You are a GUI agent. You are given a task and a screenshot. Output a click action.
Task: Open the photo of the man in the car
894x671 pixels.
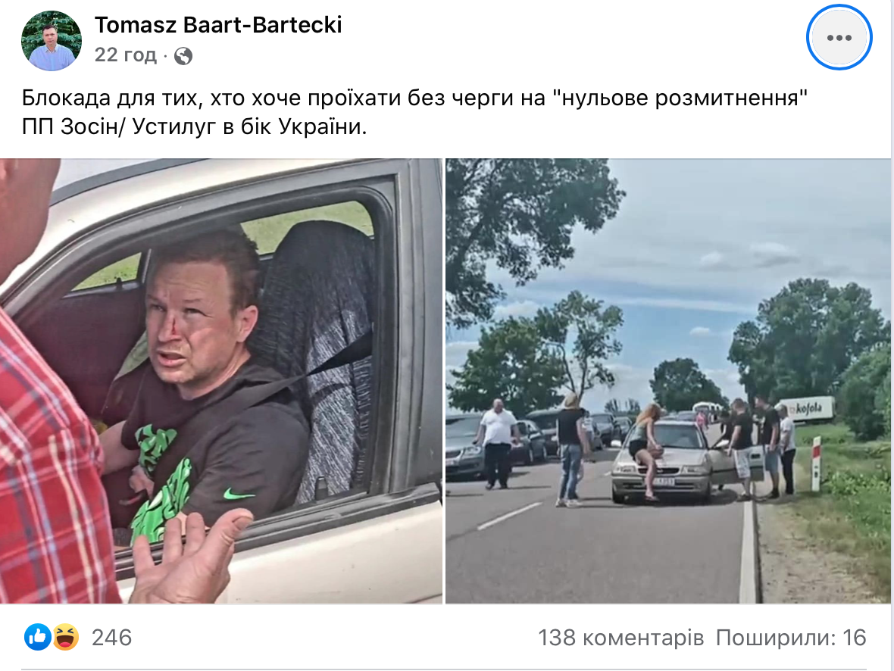click(x=221, y=381)
